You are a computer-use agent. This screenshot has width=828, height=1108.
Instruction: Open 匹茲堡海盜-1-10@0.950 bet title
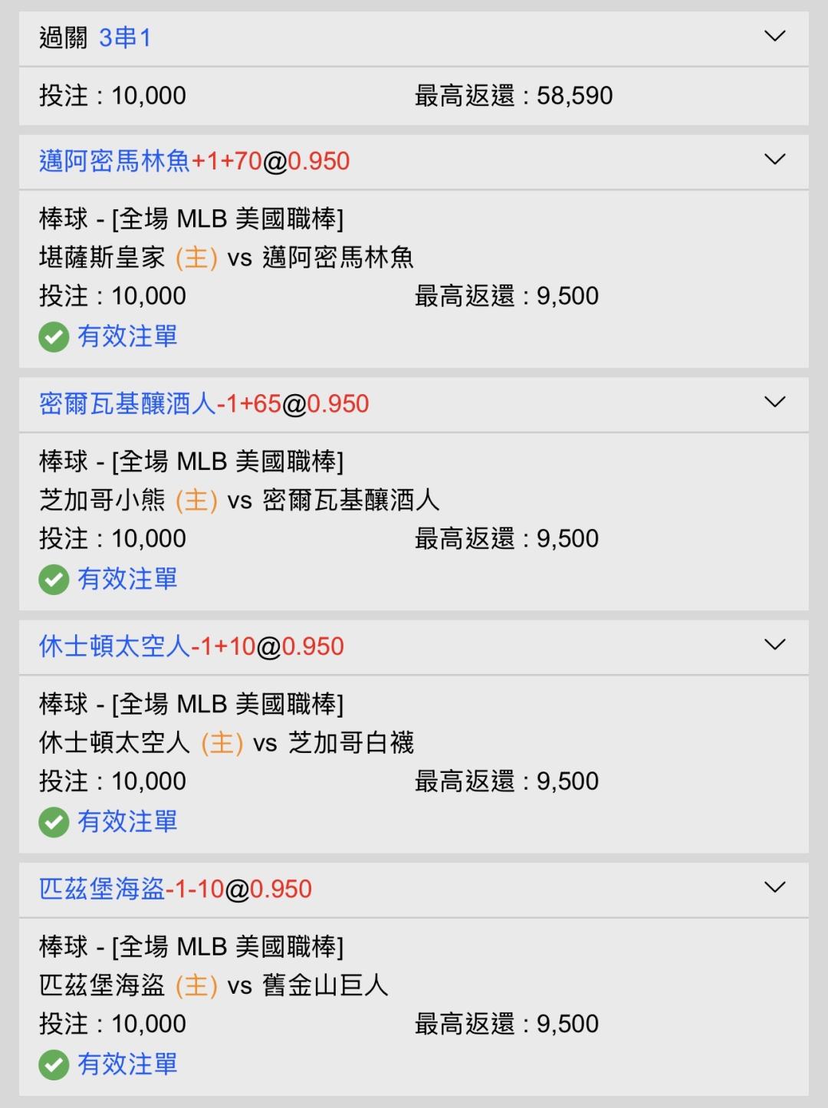click(x=176, y=889)
